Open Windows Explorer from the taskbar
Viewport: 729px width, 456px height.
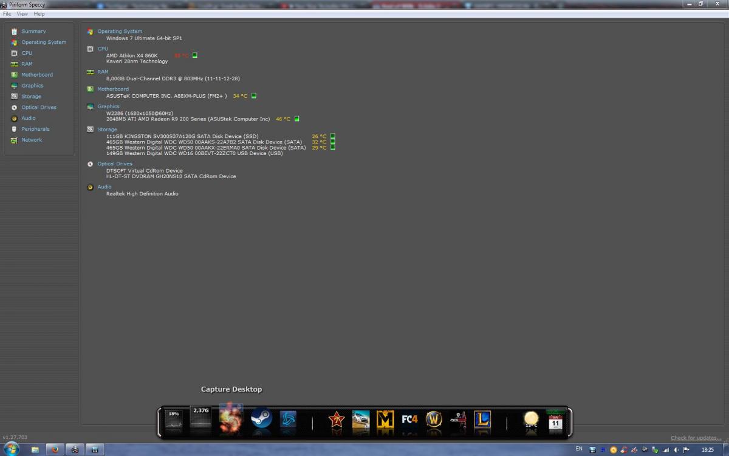pyautogui.click(x=35, y=450)
